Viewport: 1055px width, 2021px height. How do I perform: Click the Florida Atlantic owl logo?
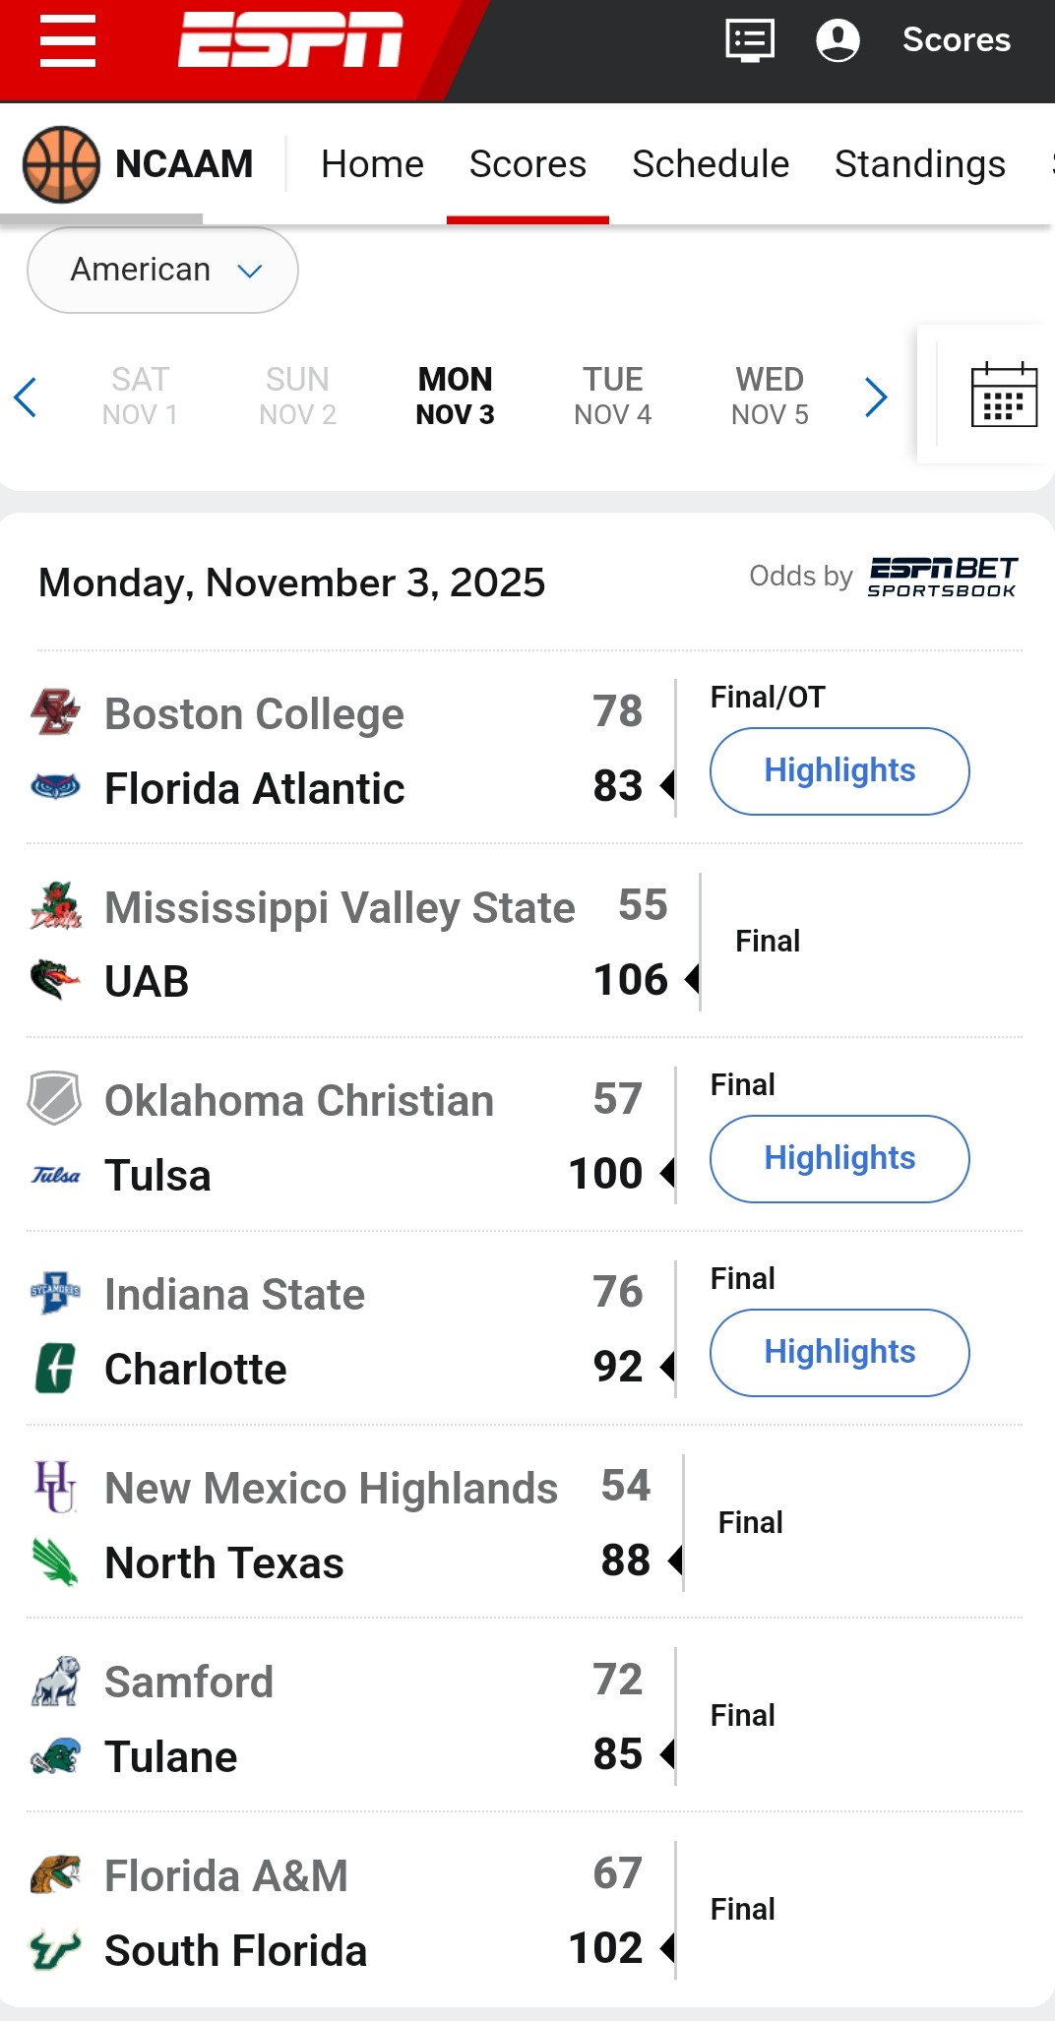click(55, 787)
